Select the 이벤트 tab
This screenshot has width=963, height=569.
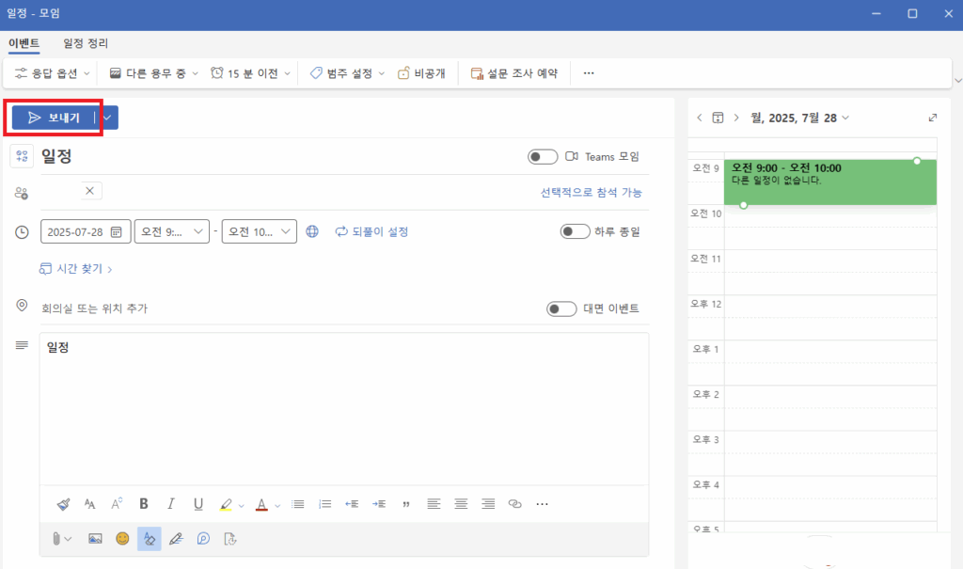point(23,43)
